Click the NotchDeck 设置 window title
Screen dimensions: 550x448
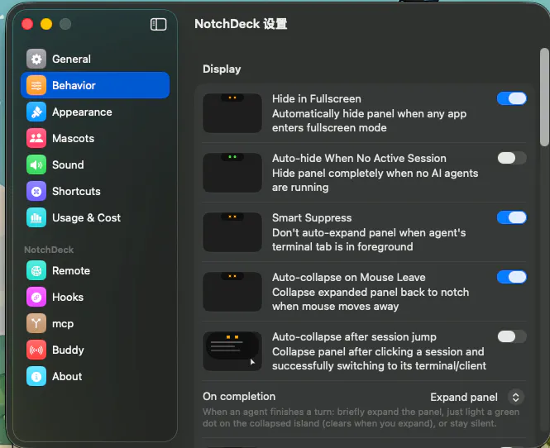pyautogui.click(x=241, y=24)
